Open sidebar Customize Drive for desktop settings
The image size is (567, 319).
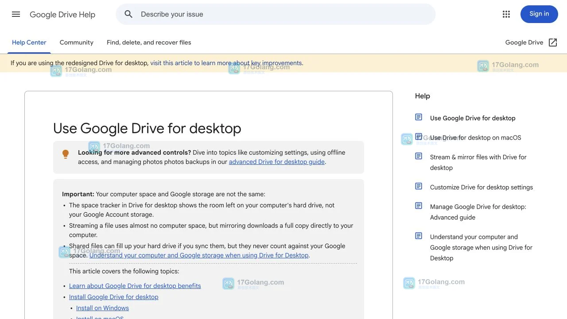point(482,187)
